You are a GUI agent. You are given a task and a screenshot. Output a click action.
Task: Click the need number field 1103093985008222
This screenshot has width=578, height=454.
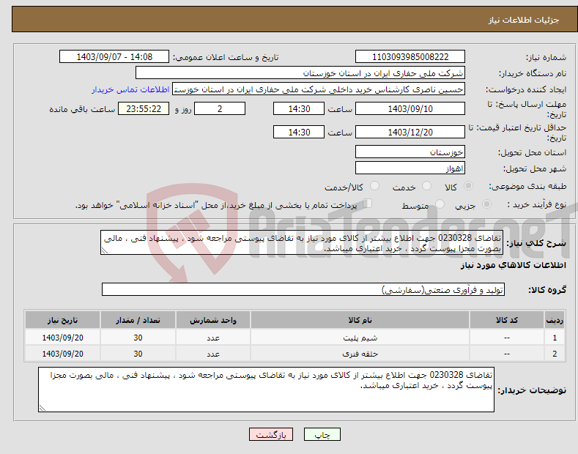(410, 57)
